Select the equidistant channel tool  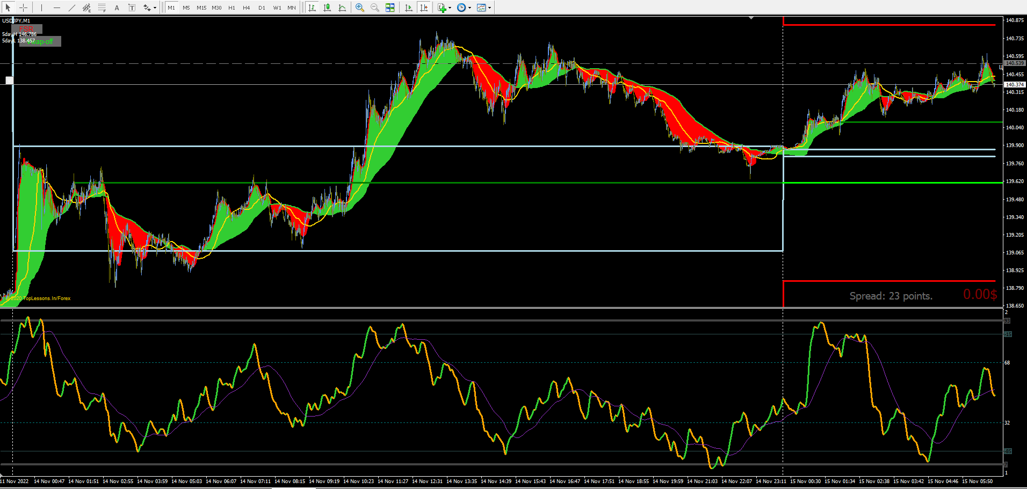[86, 8]
